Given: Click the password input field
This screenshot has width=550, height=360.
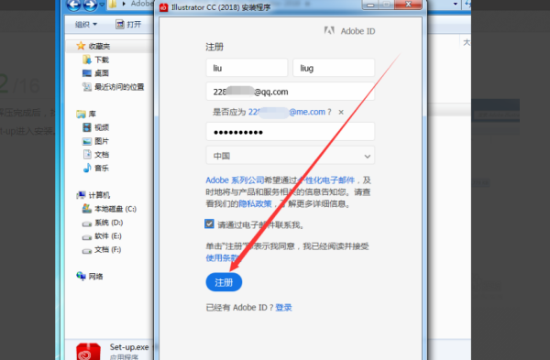Looking at the screenshot, I should (x=290, y=132).
